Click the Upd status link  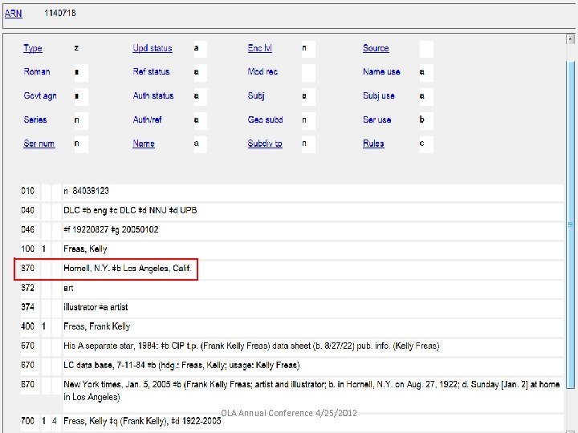153,49
